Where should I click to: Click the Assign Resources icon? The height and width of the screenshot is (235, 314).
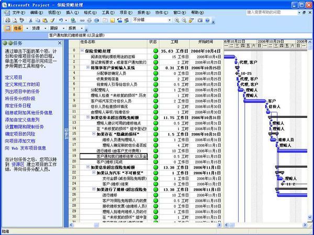[x=119, y=20]
